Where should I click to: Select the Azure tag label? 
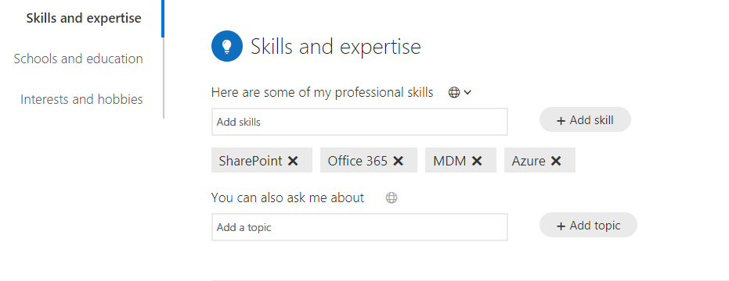coord(529,161)
